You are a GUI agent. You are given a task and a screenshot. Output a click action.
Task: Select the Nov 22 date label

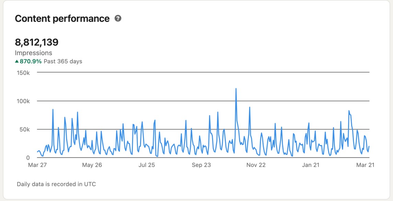[256, 165]
